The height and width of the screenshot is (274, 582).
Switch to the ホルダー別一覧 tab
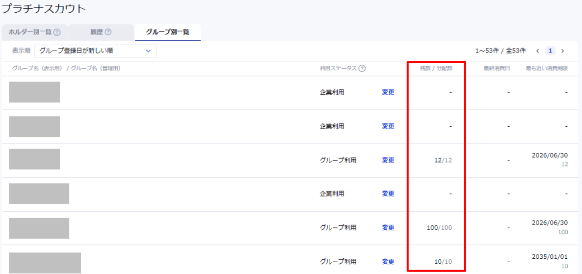30,32
